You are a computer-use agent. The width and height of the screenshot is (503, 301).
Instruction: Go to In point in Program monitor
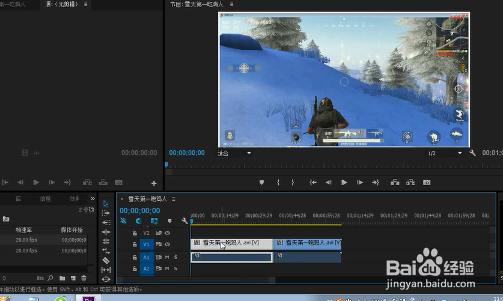313,183
